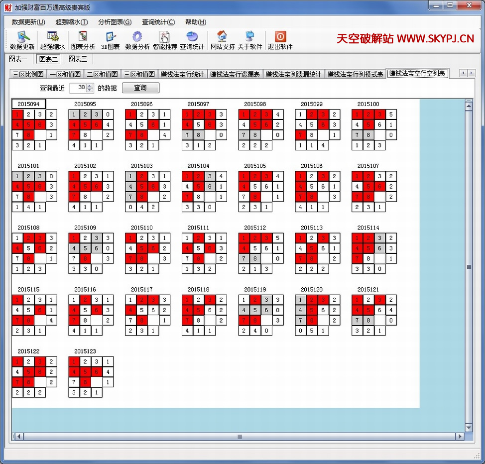The width and height of the screenshot is (485, 464).
Task: Select the 赚钱法宝行统计 tab
Action: [x=182, y=74]
